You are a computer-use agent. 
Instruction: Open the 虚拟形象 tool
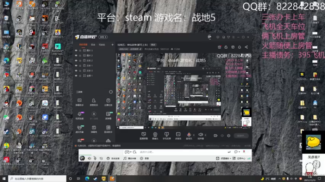point(79,129)
